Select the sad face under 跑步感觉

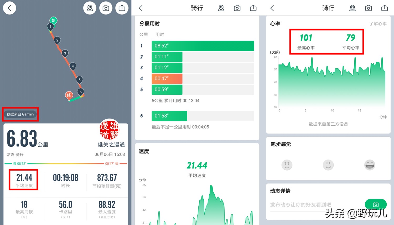click(287, 165)
